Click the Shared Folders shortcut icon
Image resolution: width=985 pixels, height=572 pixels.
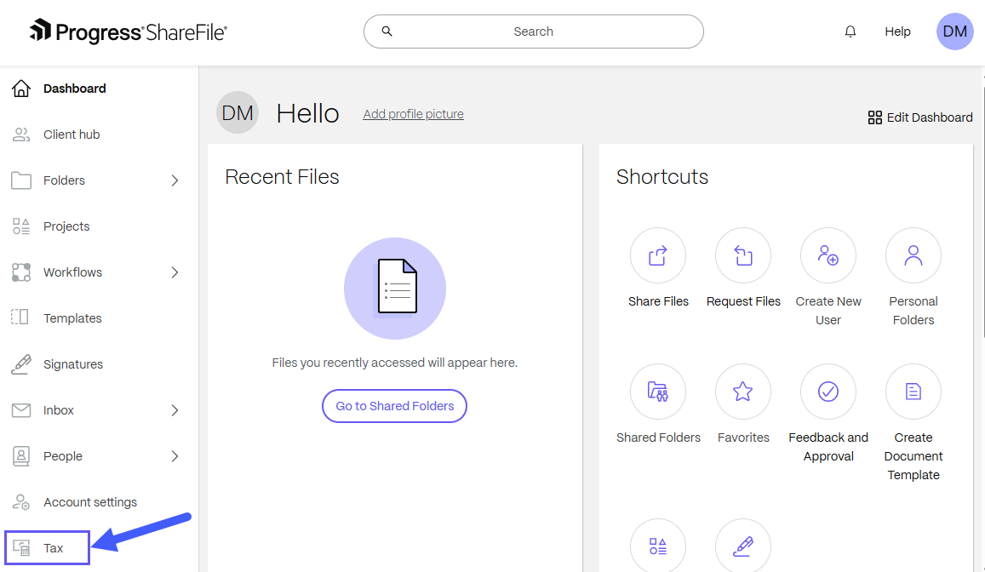658,392
